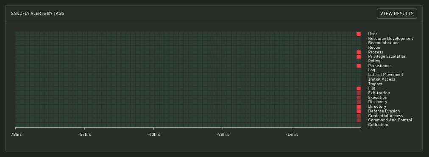This screenshot has height=157, width=429.
Task: Click the "Initial Access" tag label
Action: [382, 79]
